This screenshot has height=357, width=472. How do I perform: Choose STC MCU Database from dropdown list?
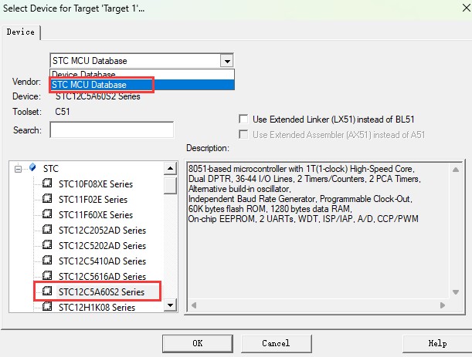142,85
